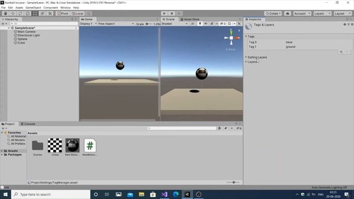Click the Pause button
354x199 pixels.
click(171, 13)
